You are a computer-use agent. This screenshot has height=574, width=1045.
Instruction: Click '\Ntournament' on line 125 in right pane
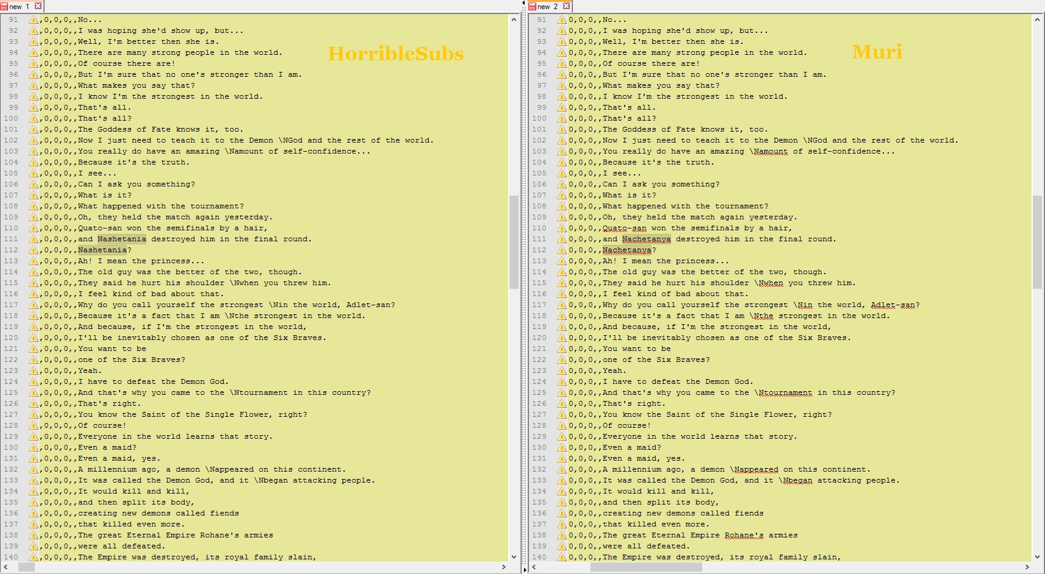coord(783,393)
